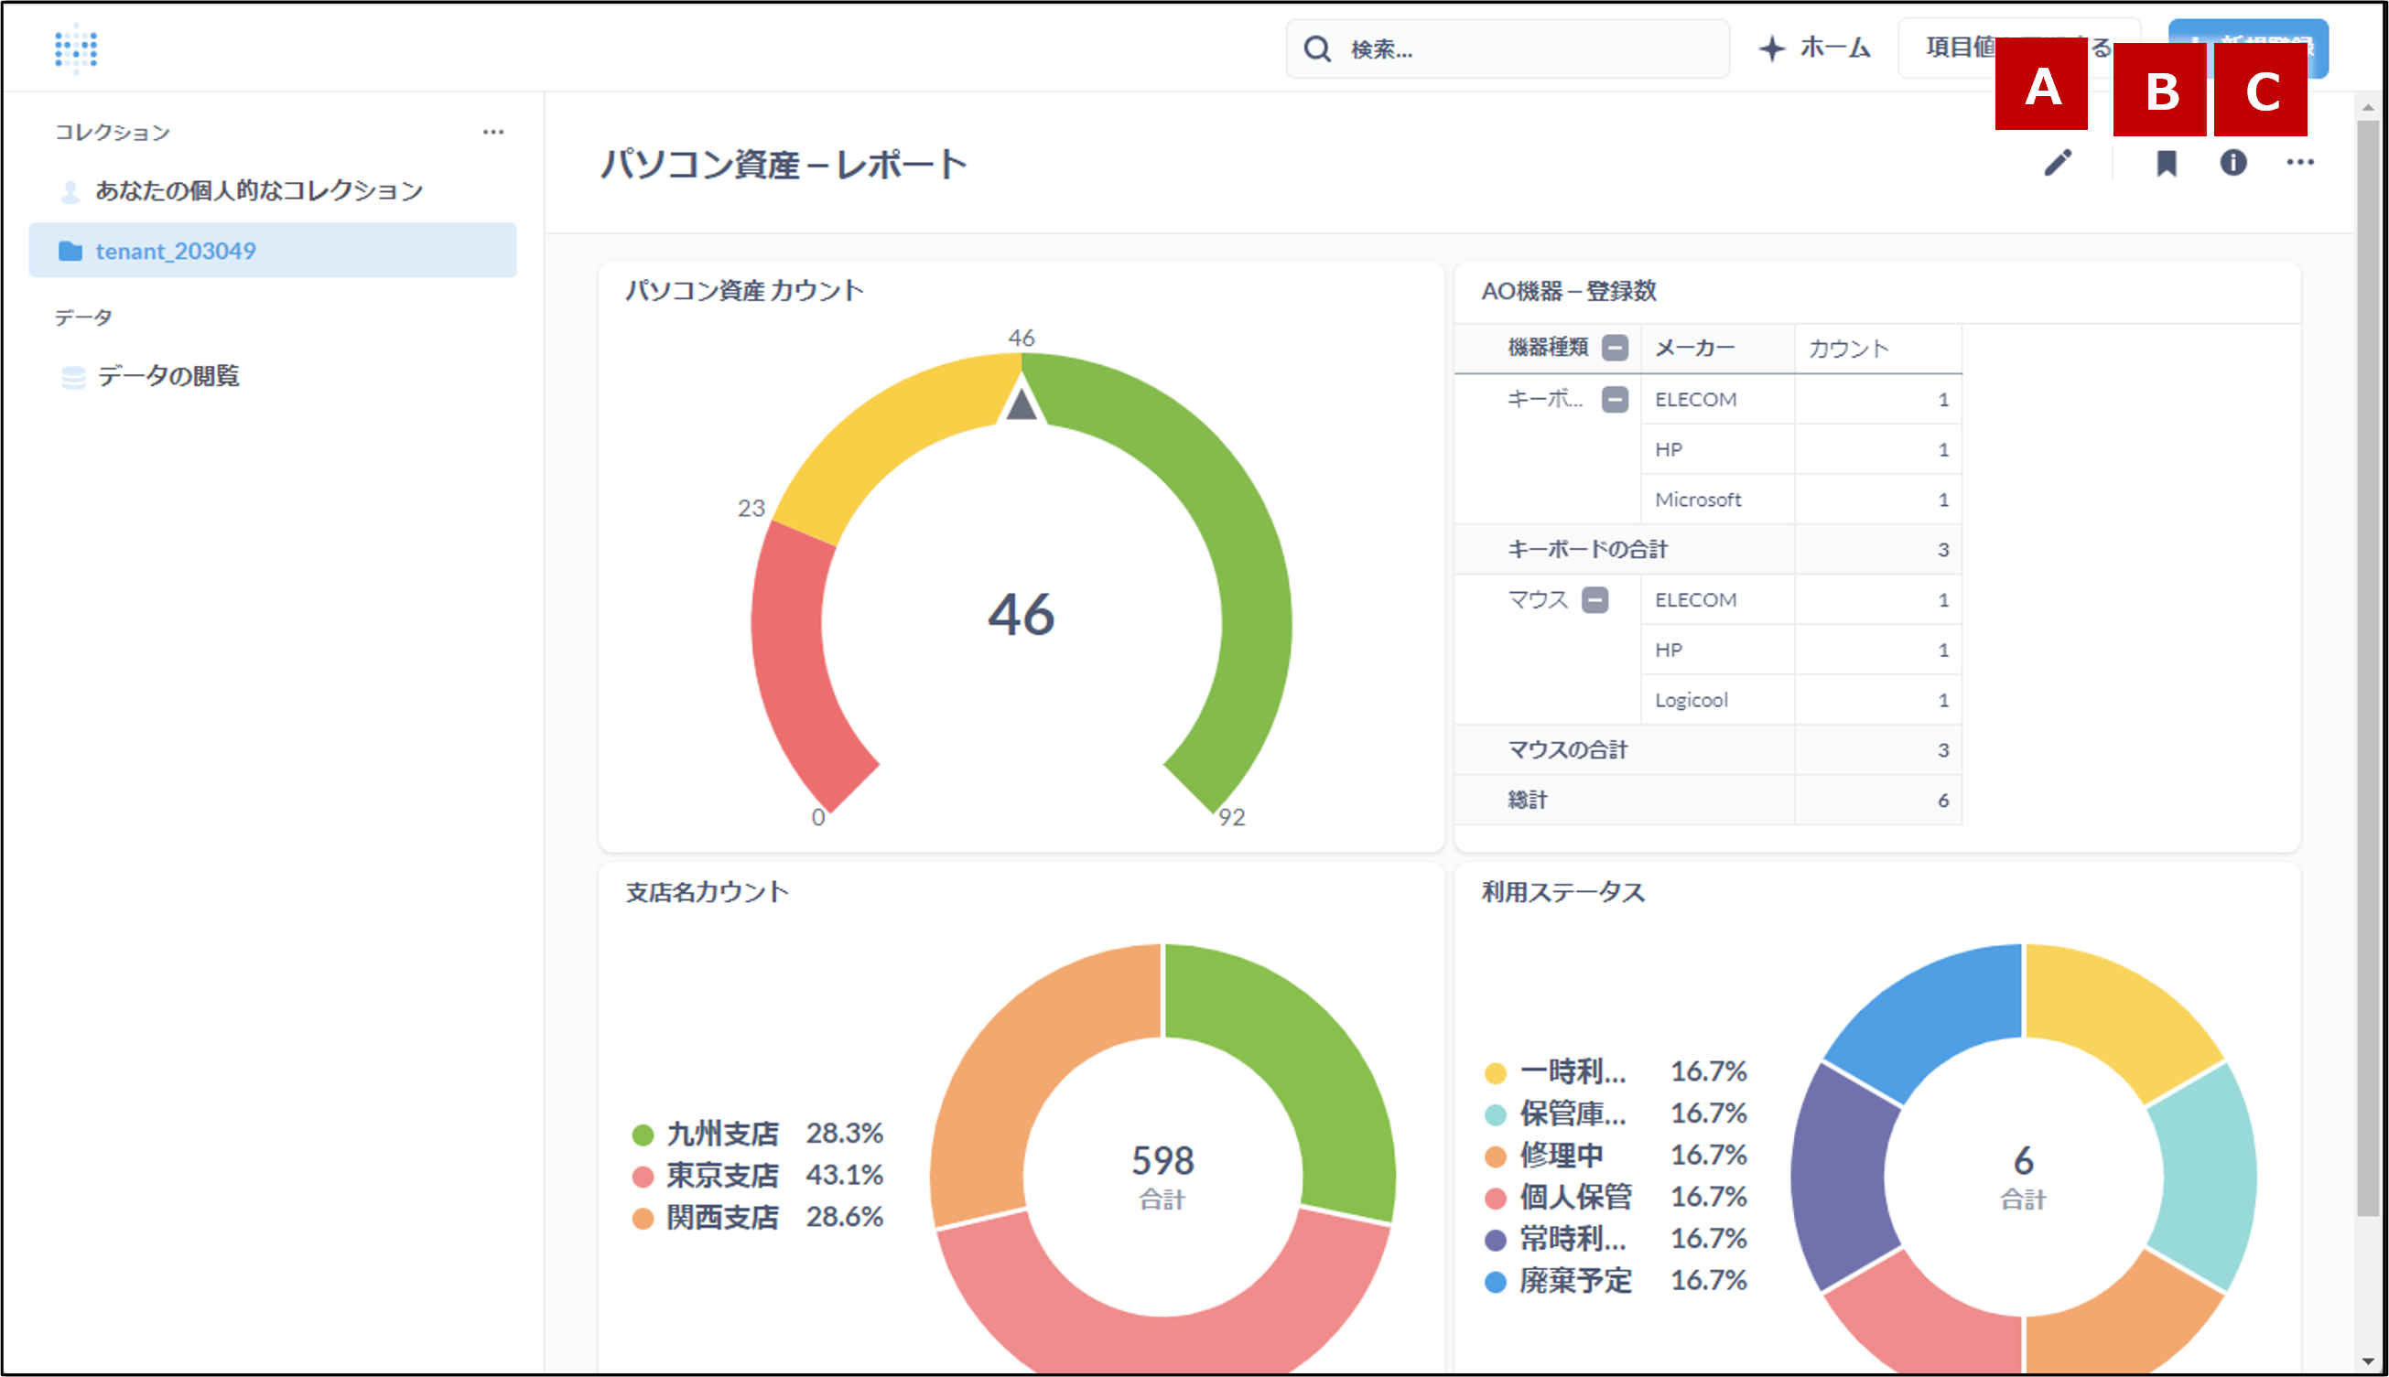Image resolution: width=2389 pixels, height=1377 pixels.
Task: Click the Metabase logo icon
Action: coord(76,48)
